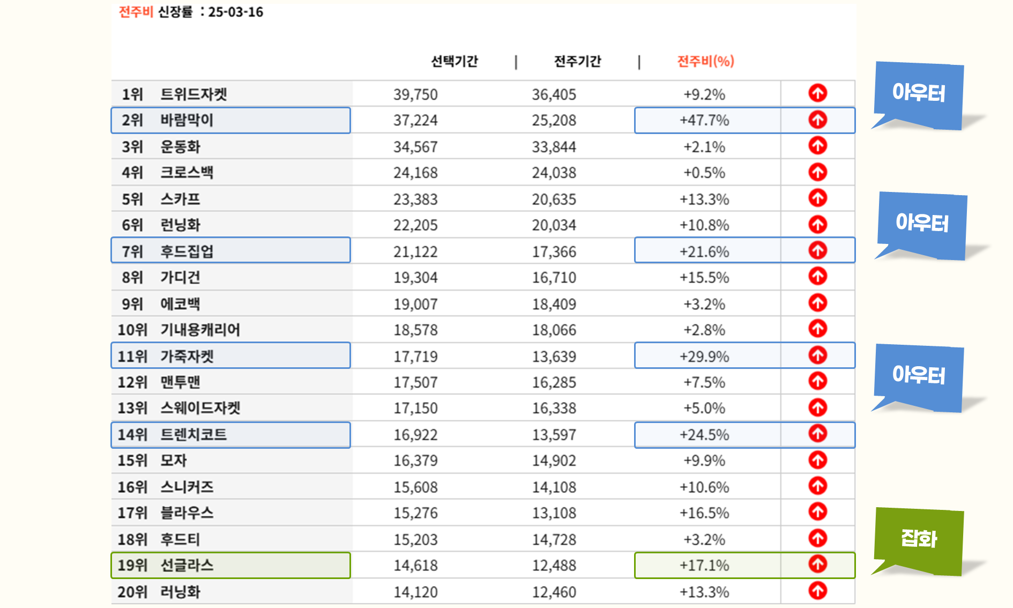Click the red up-arrow icon for 트위드자켓
The image size is (1013, 608).
click(x=817, y=93)
